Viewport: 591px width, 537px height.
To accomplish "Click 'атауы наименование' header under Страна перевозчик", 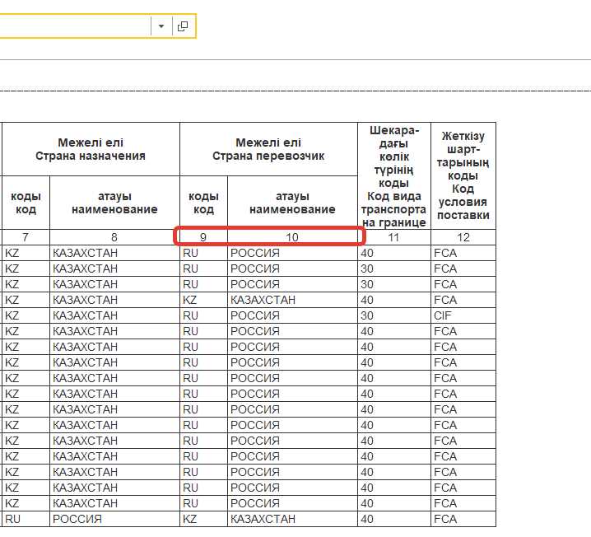I will point(292,203).
